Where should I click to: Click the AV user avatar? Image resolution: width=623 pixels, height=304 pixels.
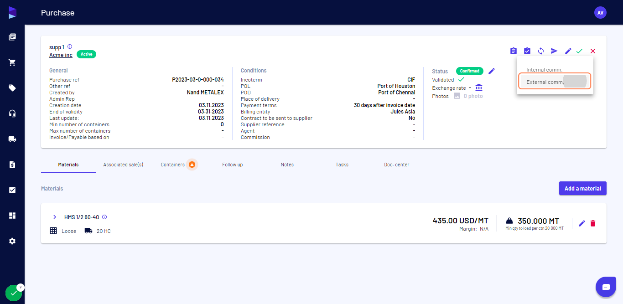[x=600, y=13]
